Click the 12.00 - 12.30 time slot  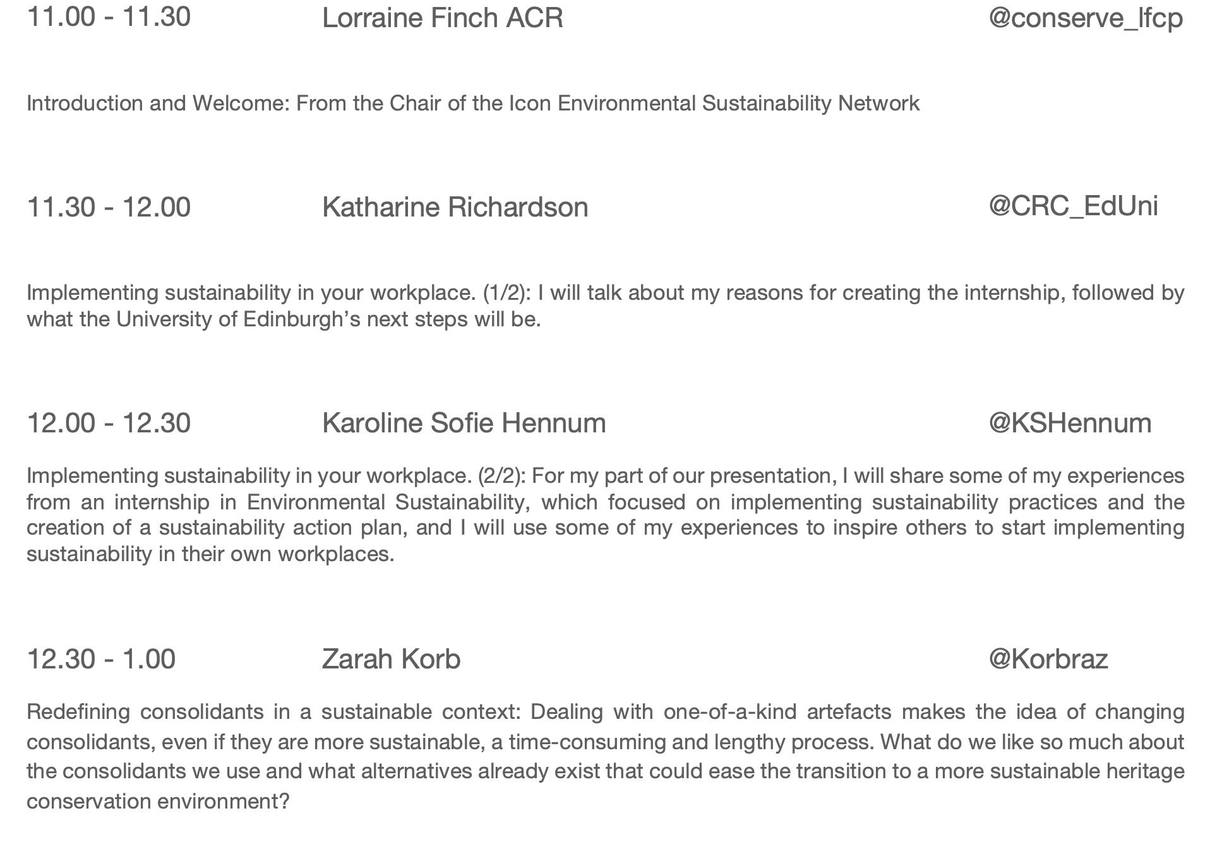tap(109, 423)
